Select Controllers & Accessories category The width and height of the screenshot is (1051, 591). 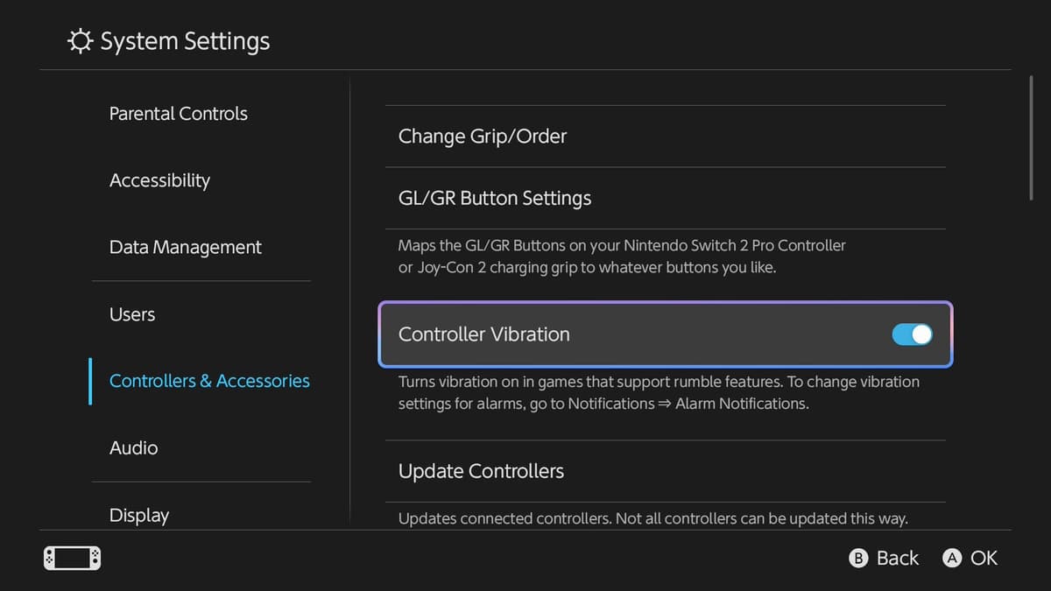(209, 381)
